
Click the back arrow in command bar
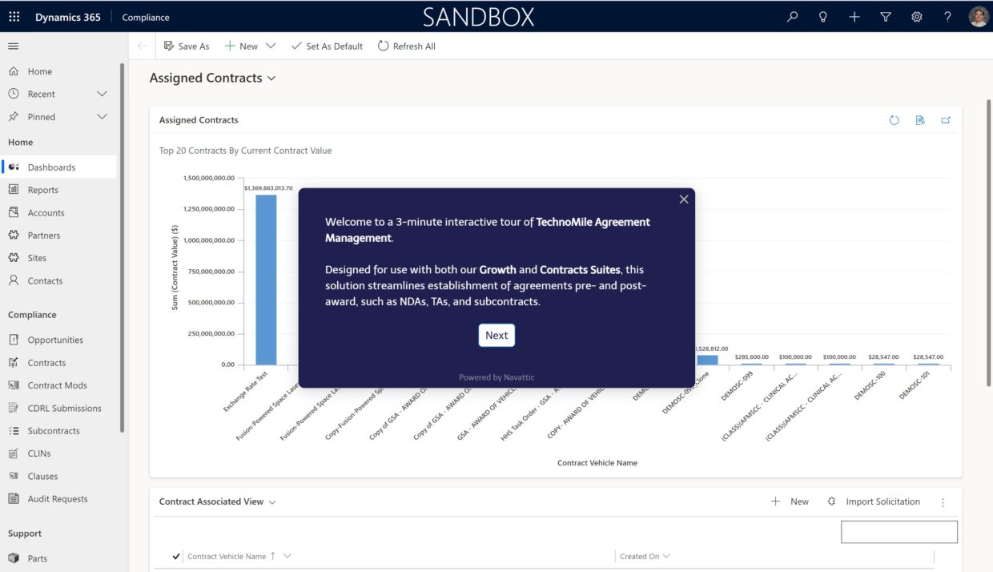(142, 46)
